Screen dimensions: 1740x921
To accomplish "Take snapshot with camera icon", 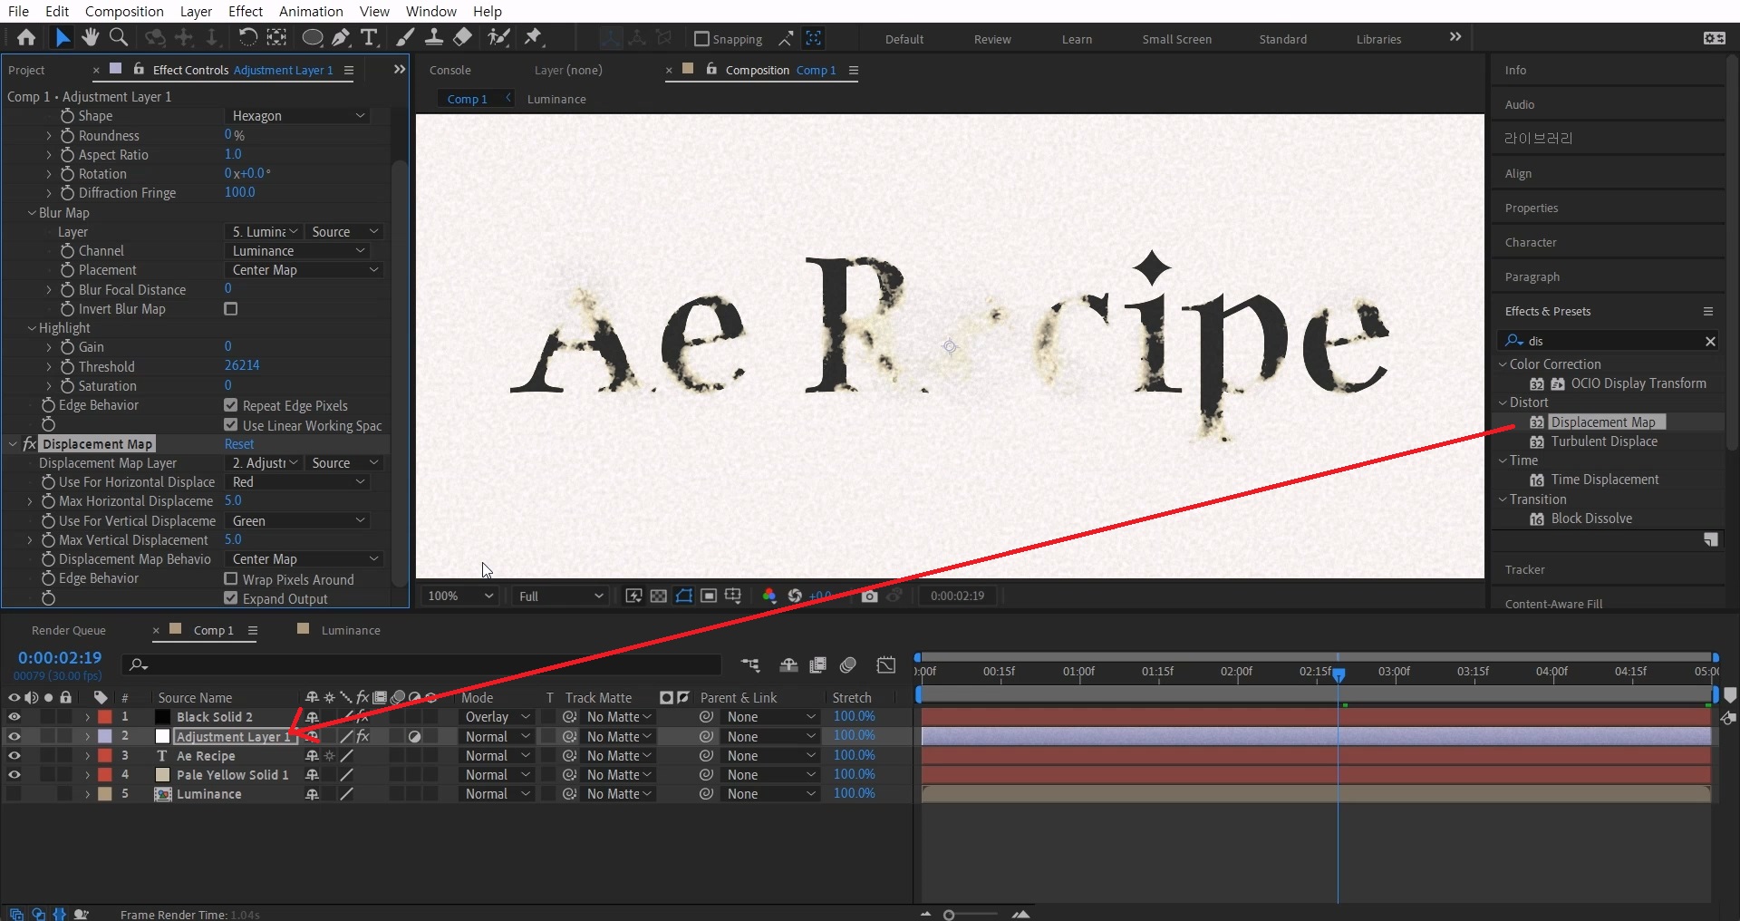I will tap(869, 596).
